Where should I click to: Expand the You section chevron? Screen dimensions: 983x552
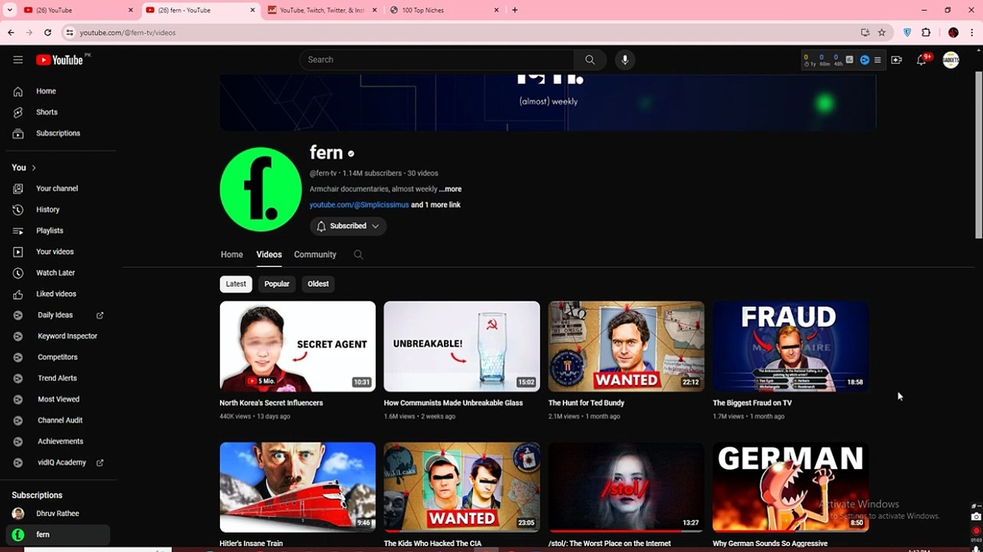[34, 168]
